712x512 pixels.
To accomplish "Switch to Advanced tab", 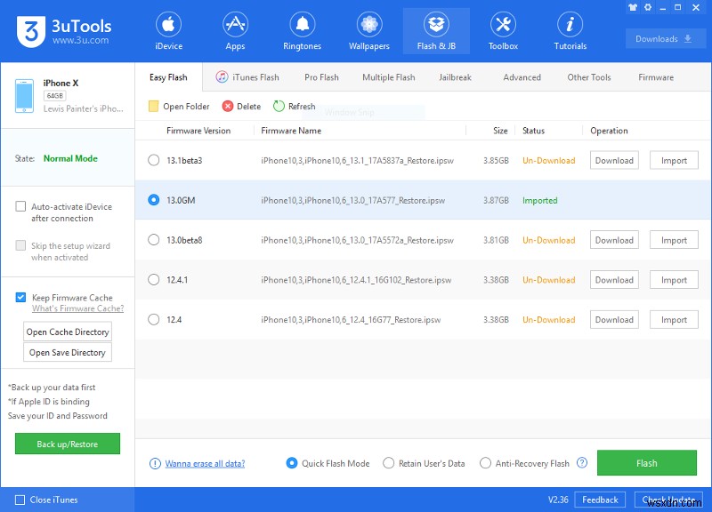I will (x=522, y=77).
